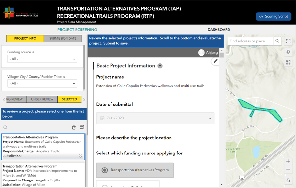Screen dimensions: 296x188
Task: Switch to SUBMISSION DATE view
Action: [63, 39]
